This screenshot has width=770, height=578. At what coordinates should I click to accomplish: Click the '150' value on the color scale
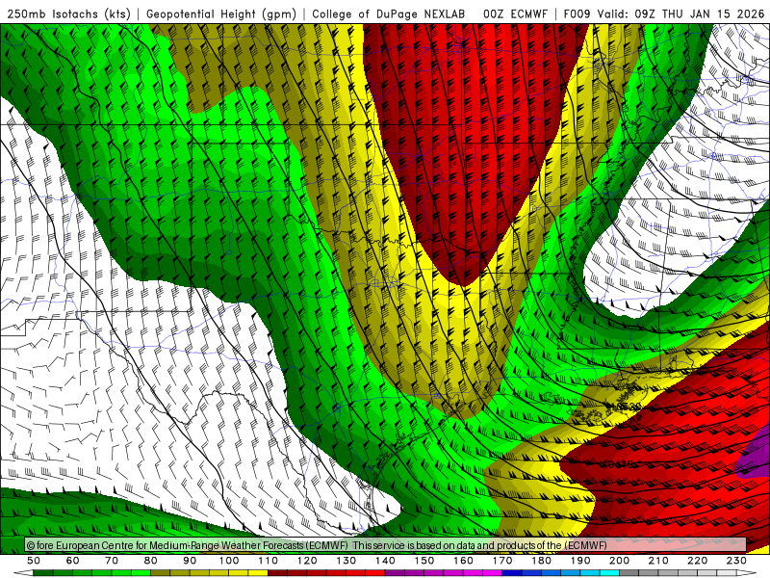(x=424, y=561)
